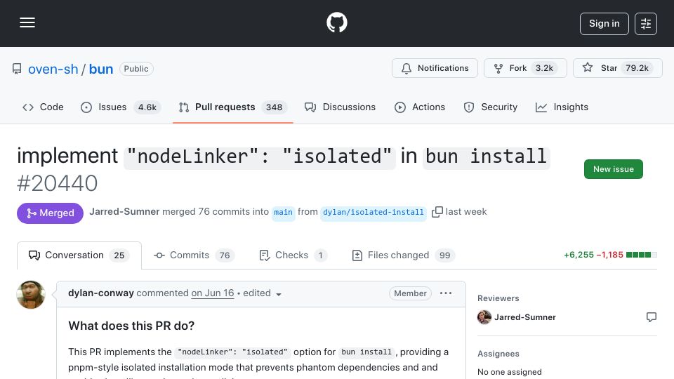The image size is (674, 379).
Task: Open dylan-conway author link in comment header
Action: [101, 293]
